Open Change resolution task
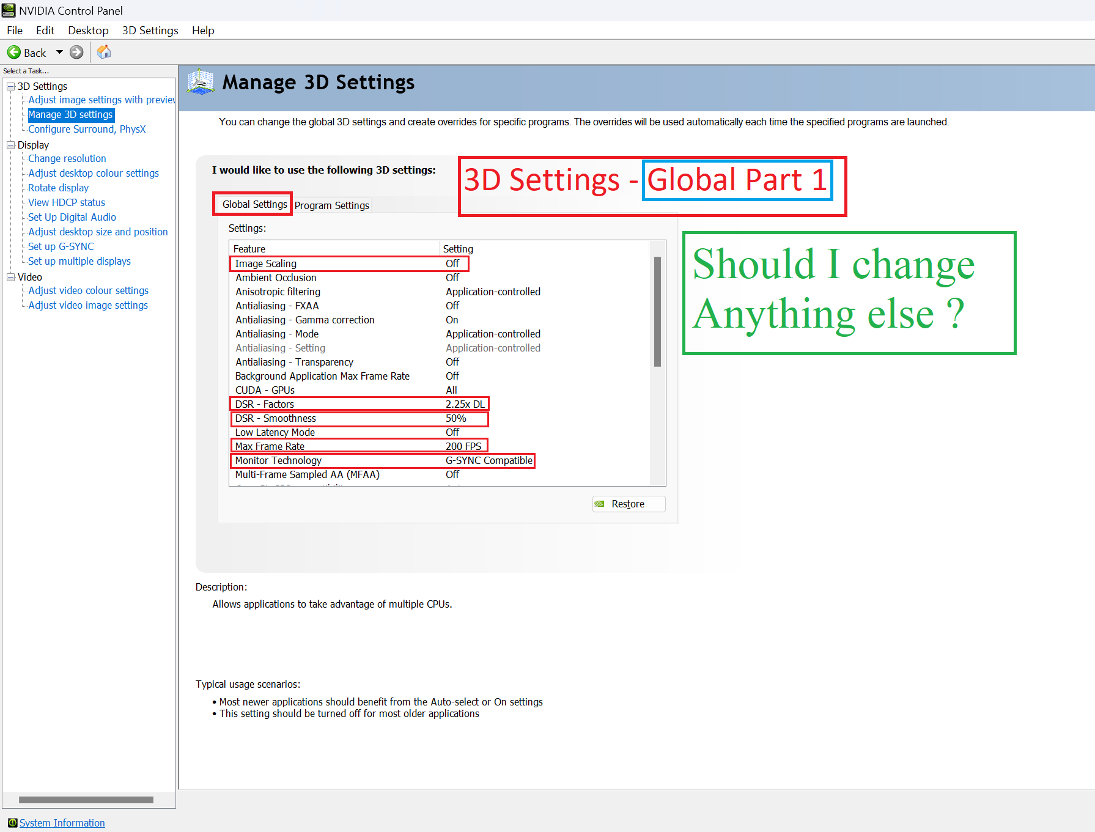The width and height of the screenshot is (1095, 832). 67,158
